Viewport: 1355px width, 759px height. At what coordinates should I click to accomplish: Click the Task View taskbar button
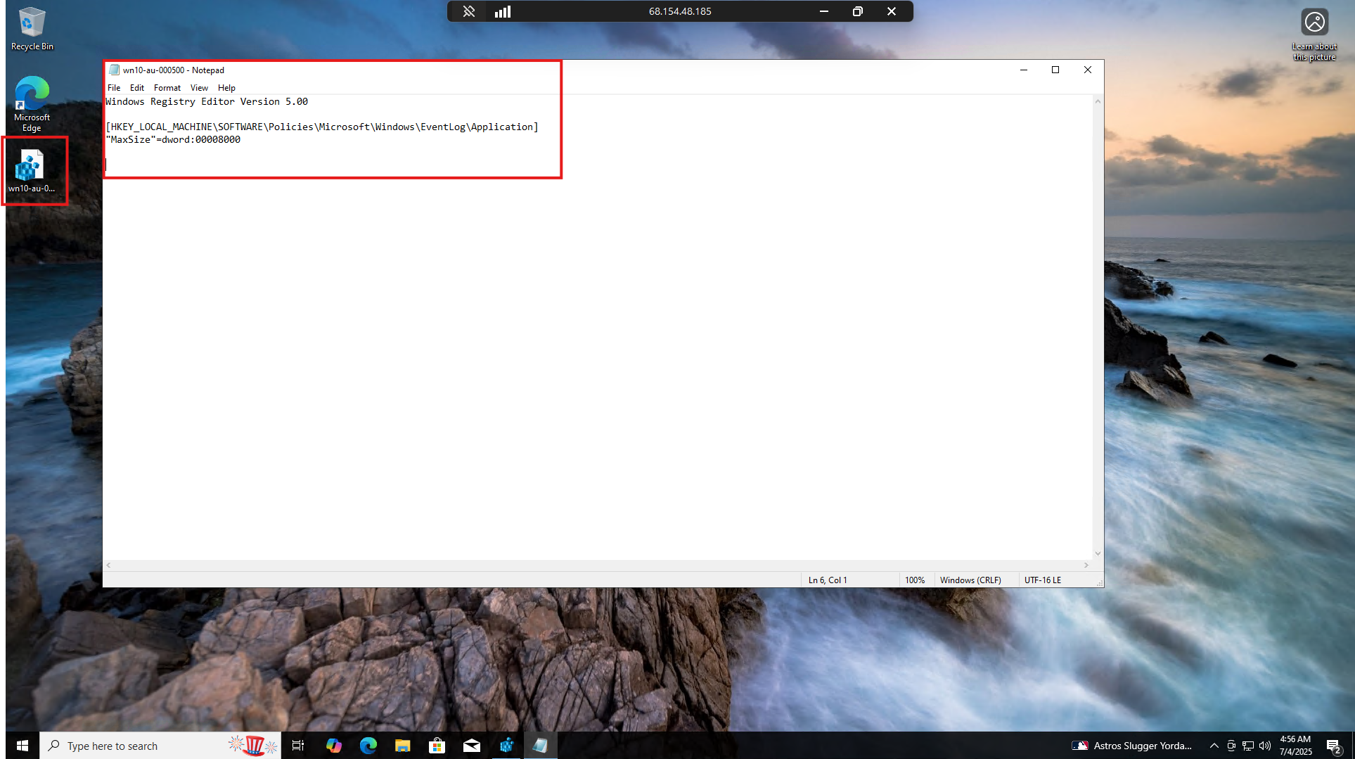298,746
